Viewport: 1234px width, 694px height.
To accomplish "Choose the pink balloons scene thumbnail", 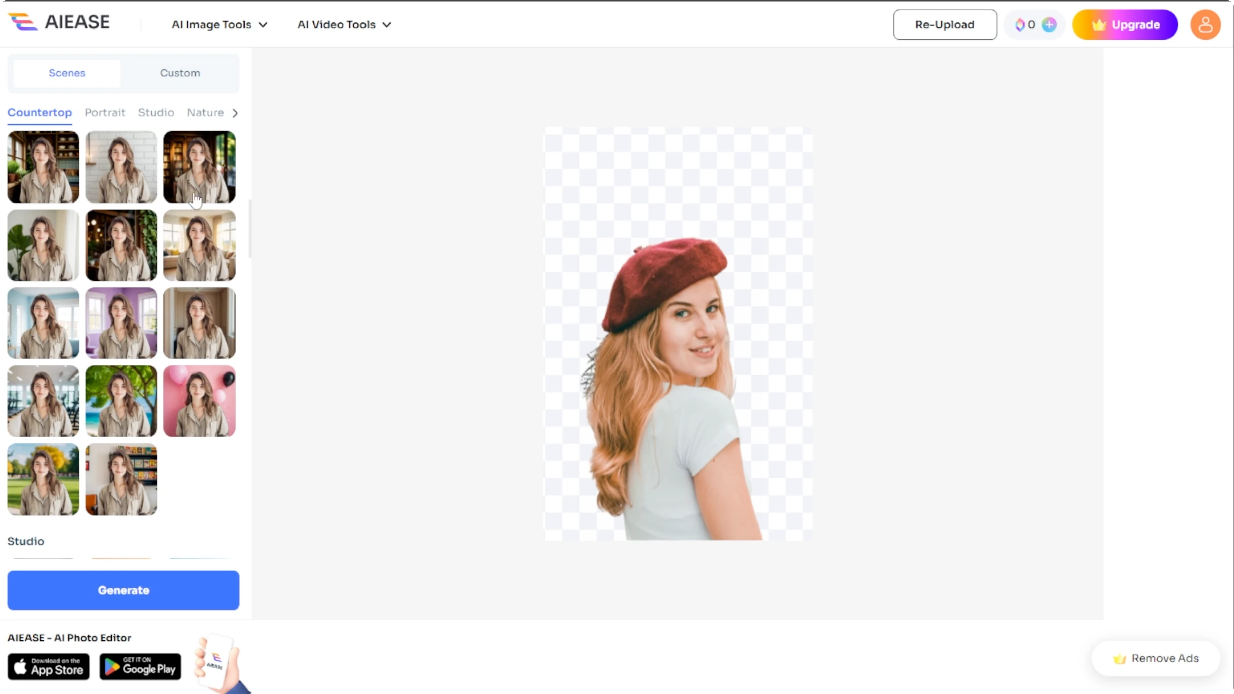I will pos(199,401).
